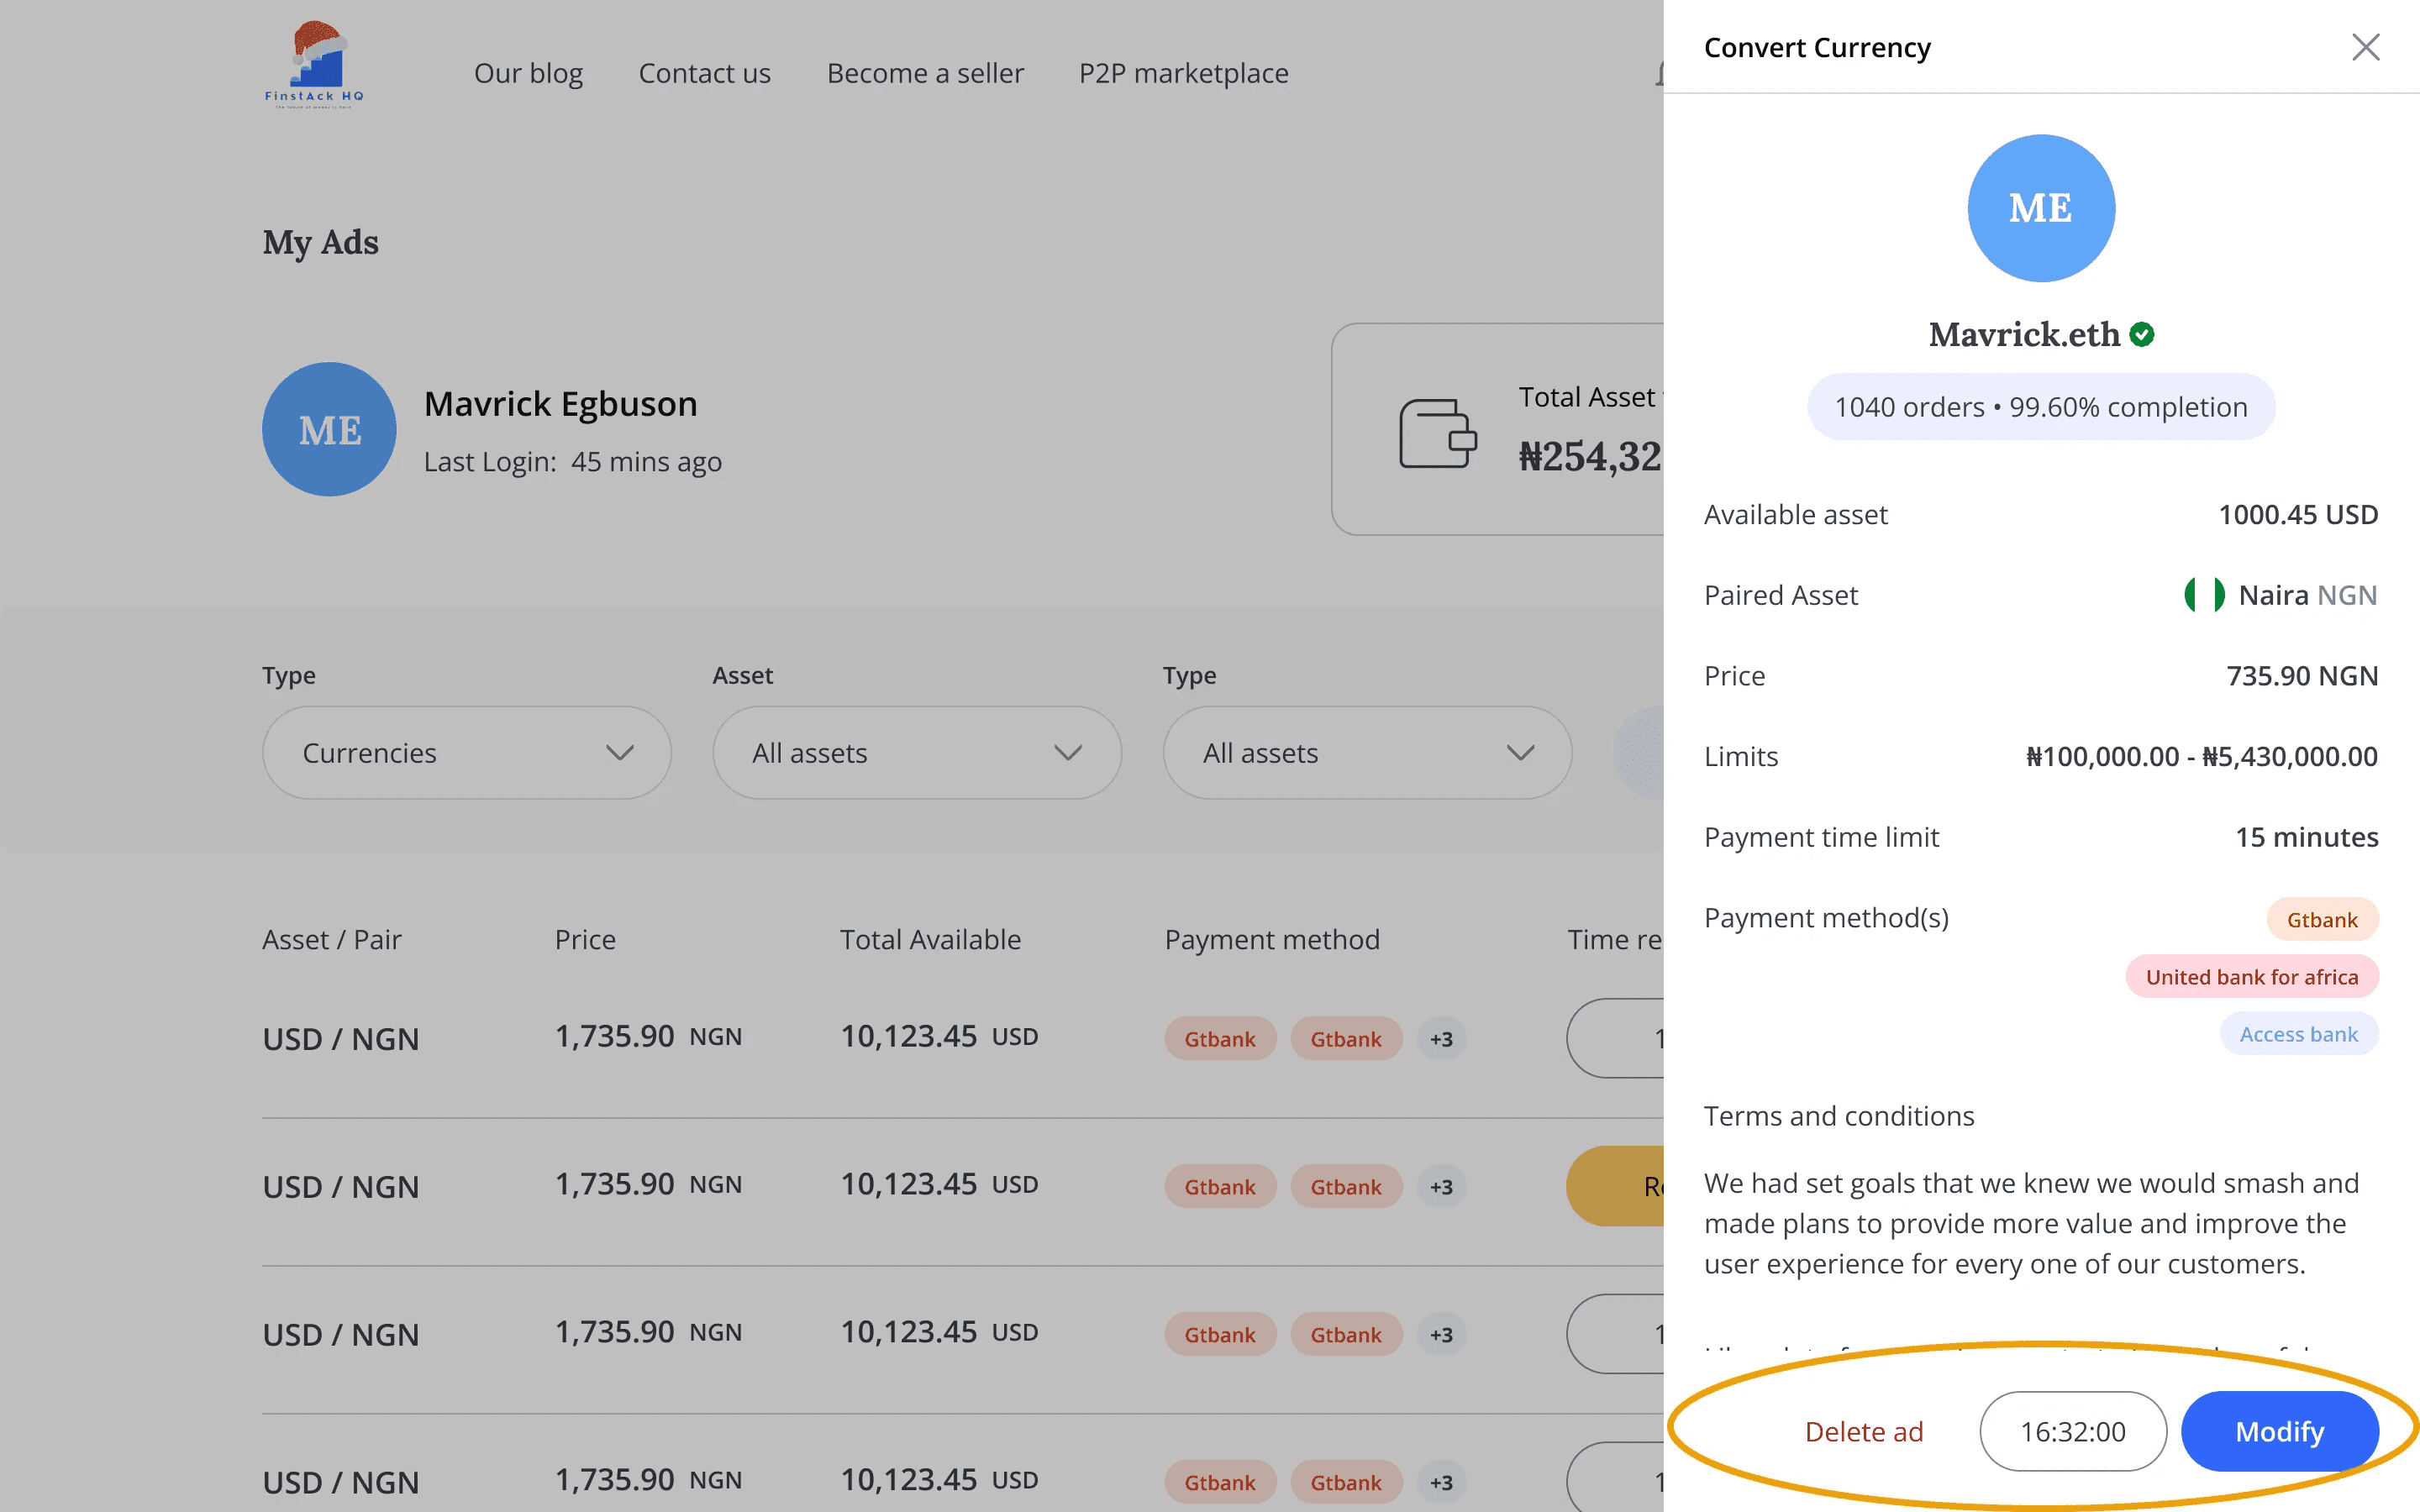The width and height of the screenshot is (2420, 1512).
Task: Click the Modify button
Action: (x=2280, y=1431)
